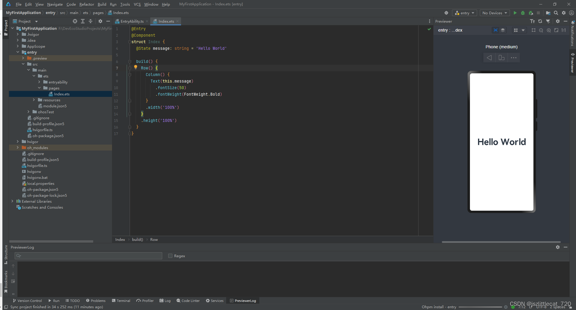The width and height of the screenshot is (576, 310).
Task: Open Previewer panel settings gear
Action: point(558,21)
